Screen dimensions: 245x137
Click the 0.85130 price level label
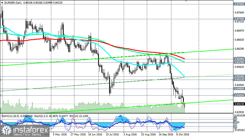click(239, 80)
